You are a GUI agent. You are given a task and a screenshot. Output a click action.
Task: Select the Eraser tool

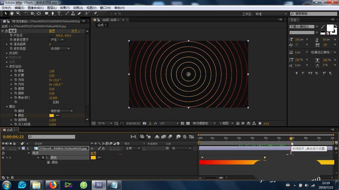coord(79,14)
